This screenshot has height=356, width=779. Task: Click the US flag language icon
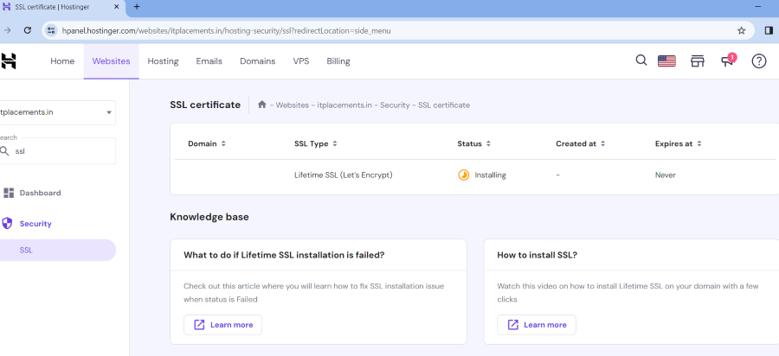666,61
